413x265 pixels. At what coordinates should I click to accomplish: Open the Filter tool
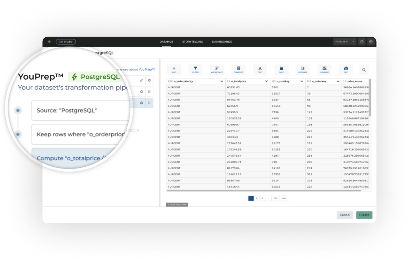tap(196, 69)
